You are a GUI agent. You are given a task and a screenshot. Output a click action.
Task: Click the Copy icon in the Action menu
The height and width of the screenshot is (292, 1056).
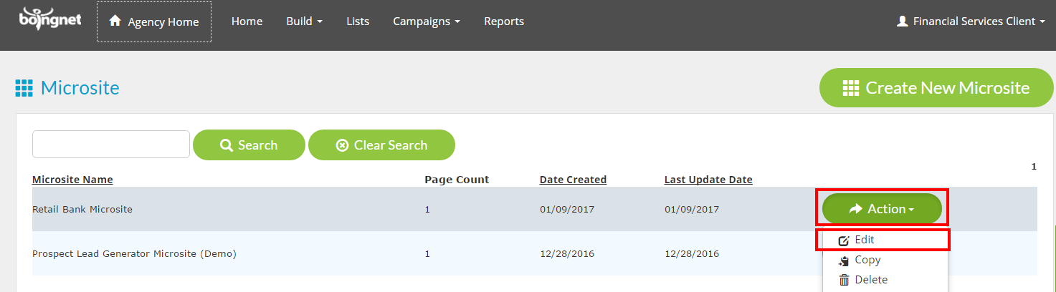(844, 261)
